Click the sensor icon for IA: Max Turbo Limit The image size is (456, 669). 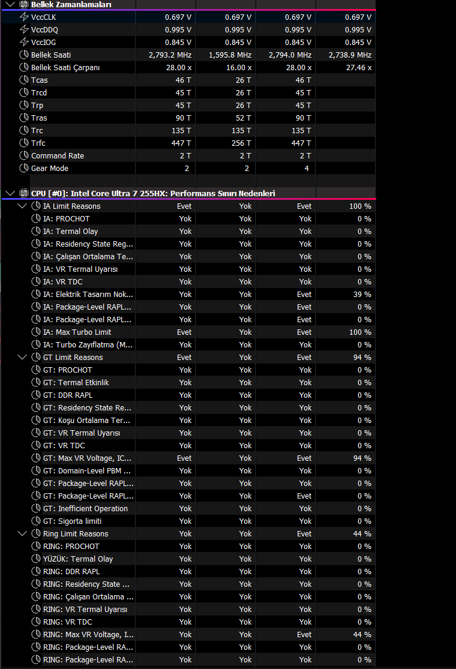click(36, 332)
